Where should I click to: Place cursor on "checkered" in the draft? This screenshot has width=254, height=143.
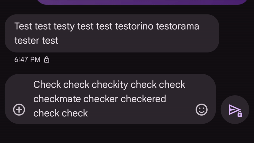point(143,99)
